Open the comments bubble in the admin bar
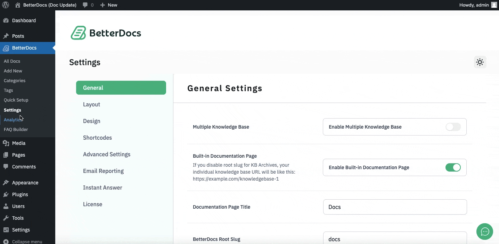 click(86, 5)
